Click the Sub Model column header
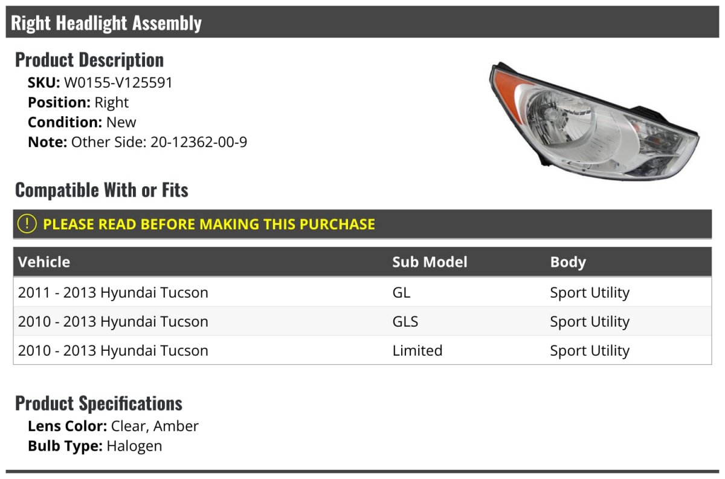 tap(430, 262)
